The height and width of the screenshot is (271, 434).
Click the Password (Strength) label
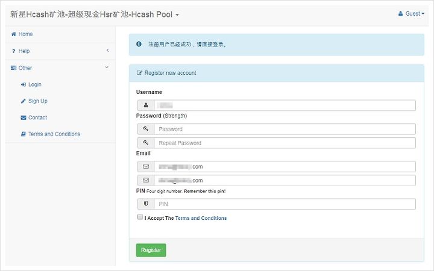[x=162, y=116]
